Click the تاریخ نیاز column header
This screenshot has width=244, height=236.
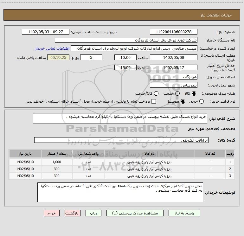(25, 154)
